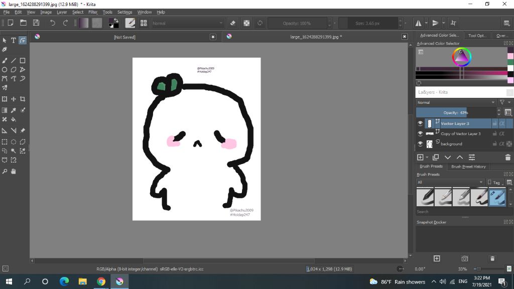Screen dimensions: 514x289
Task: Select the Color Sampler eyedropper tool
Action: 14,110
